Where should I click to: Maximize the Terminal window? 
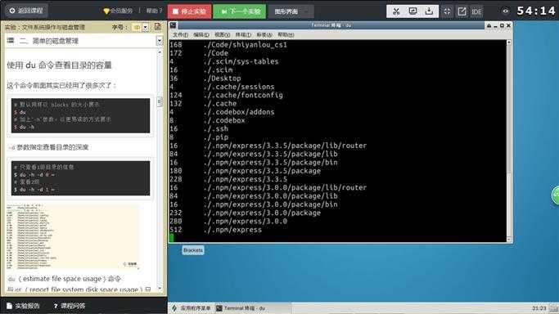pyautogui.click(x=502, y=25)
